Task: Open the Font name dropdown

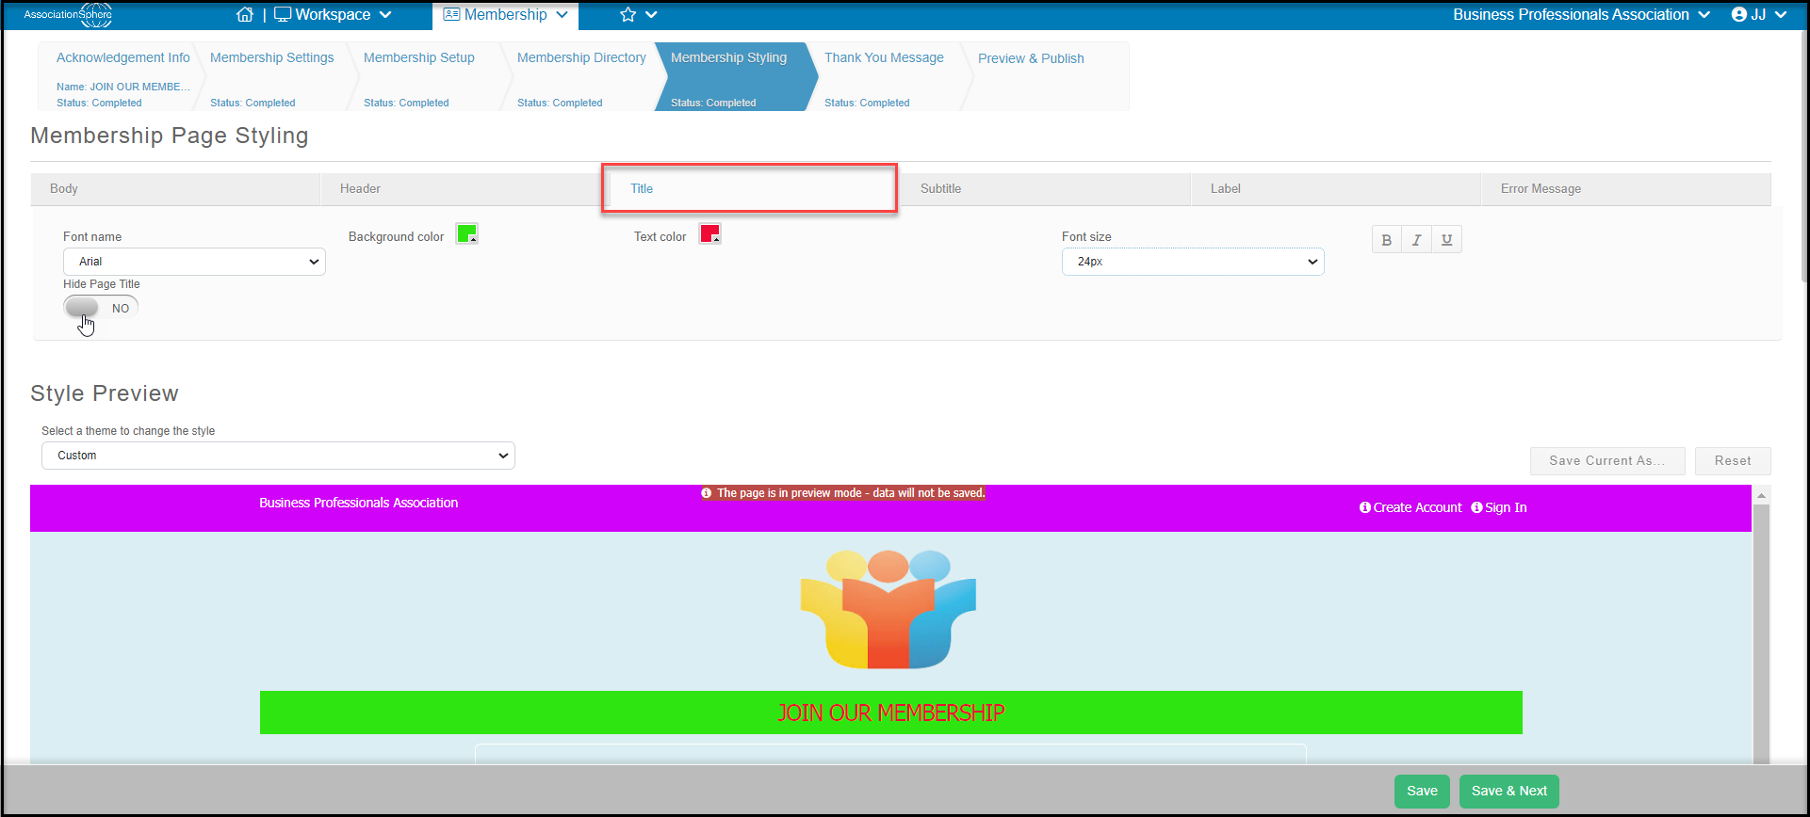Action: pyautogui.click(x=194, y=262)
